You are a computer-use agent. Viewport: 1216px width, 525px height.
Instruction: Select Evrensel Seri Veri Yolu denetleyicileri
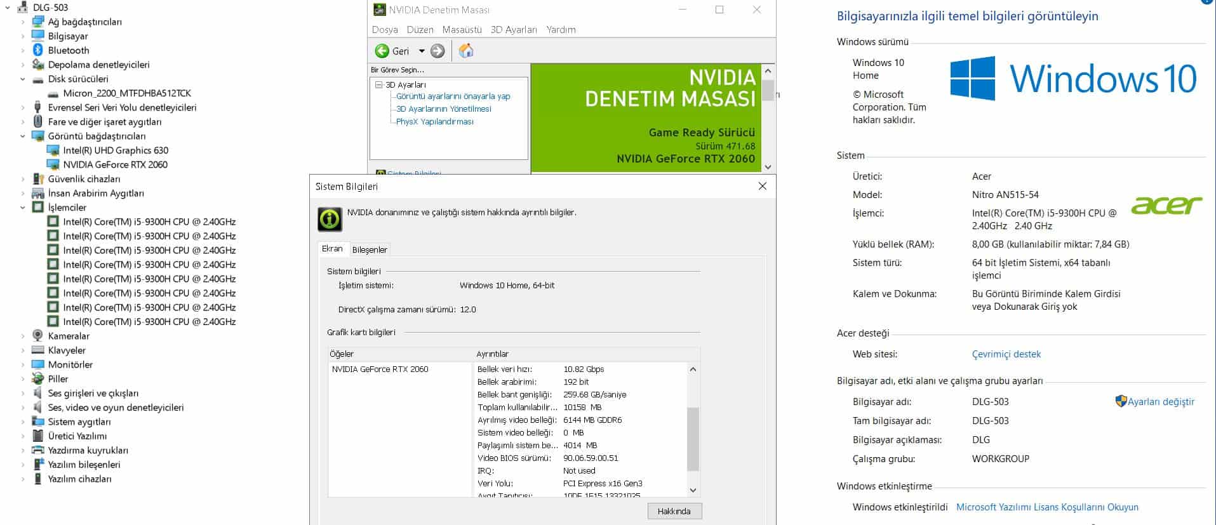122,107
